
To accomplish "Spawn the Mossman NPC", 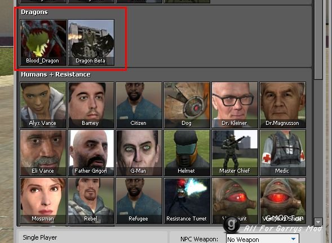I will [43, 200].
